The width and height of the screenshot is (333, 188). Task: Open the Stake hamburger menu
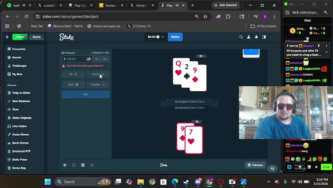coord(7,37)
